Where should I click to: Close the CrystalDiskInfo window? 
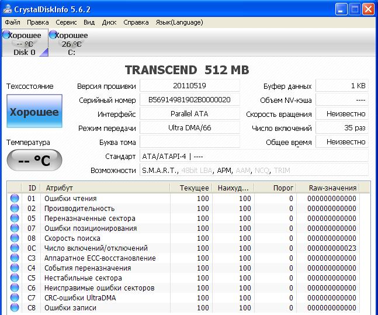click(369, 9)
